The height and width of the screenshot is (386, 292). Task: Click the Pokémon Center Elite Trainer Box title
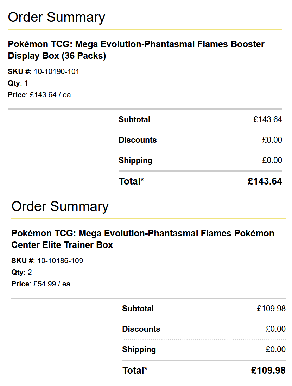143,239
